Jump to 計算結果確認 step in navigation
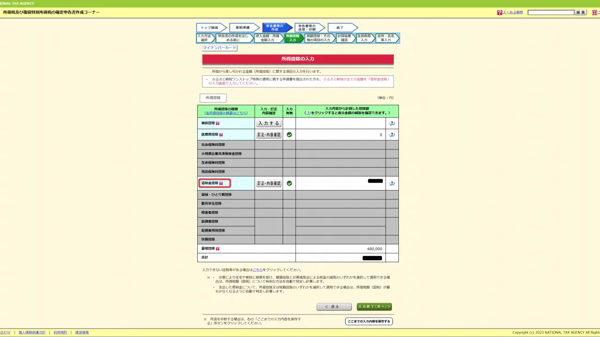Screen dimensions: 600x337 [x=344, y=38]
